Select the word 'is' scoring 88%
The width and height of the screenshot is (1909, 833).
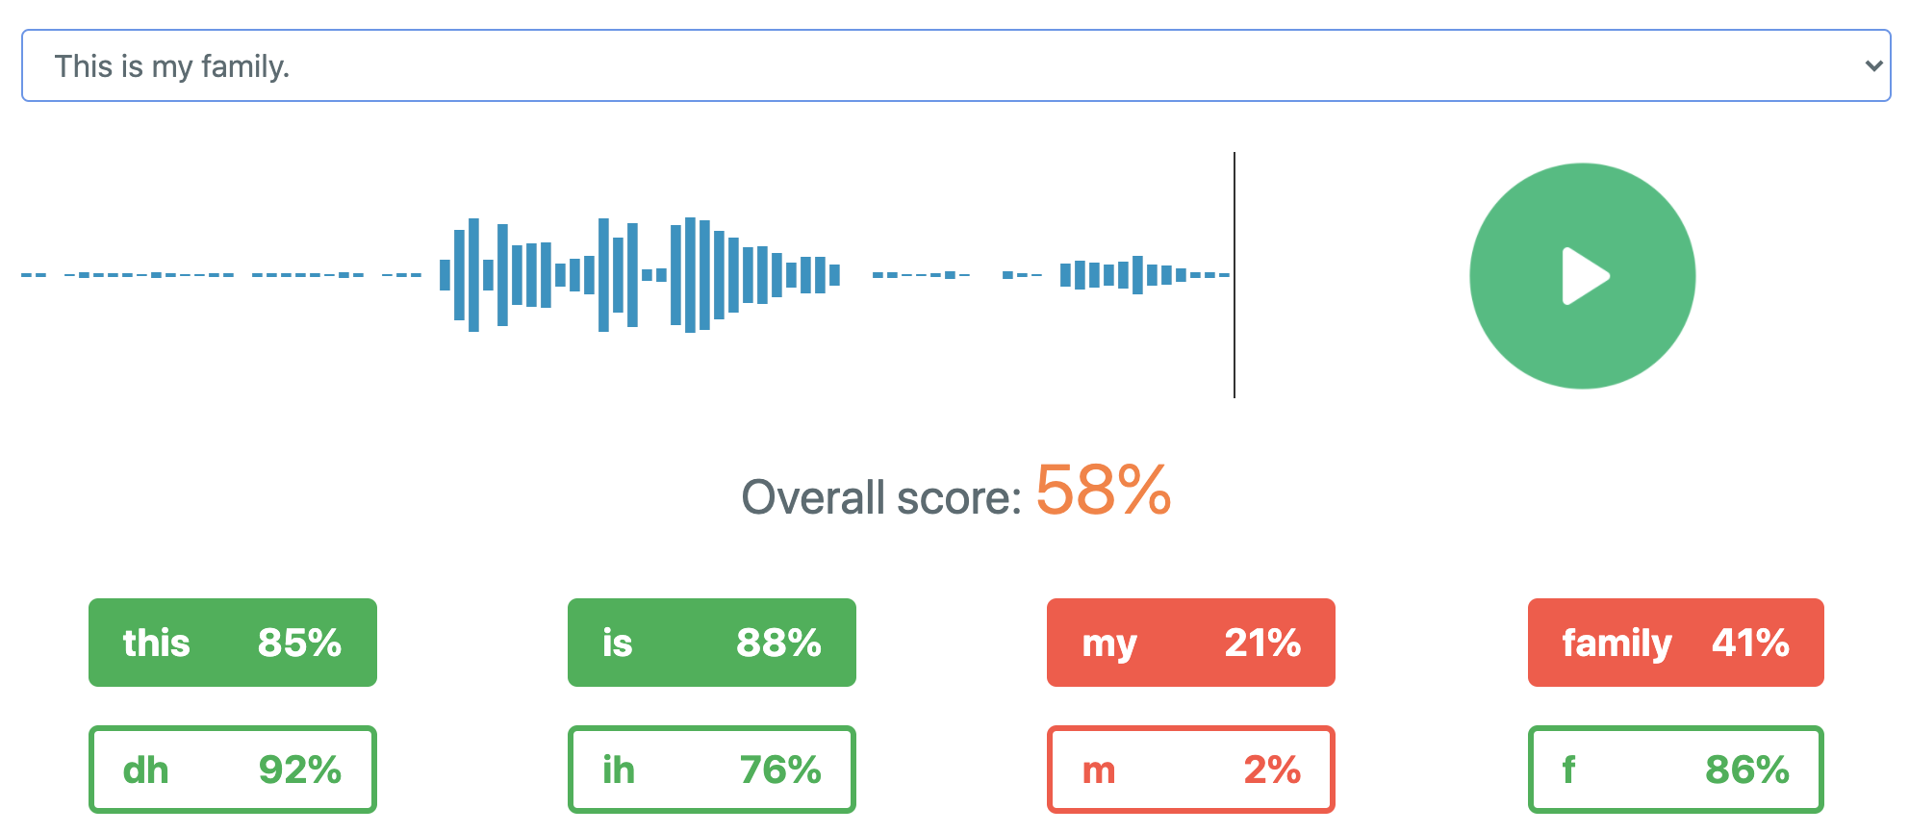(711, 642)
